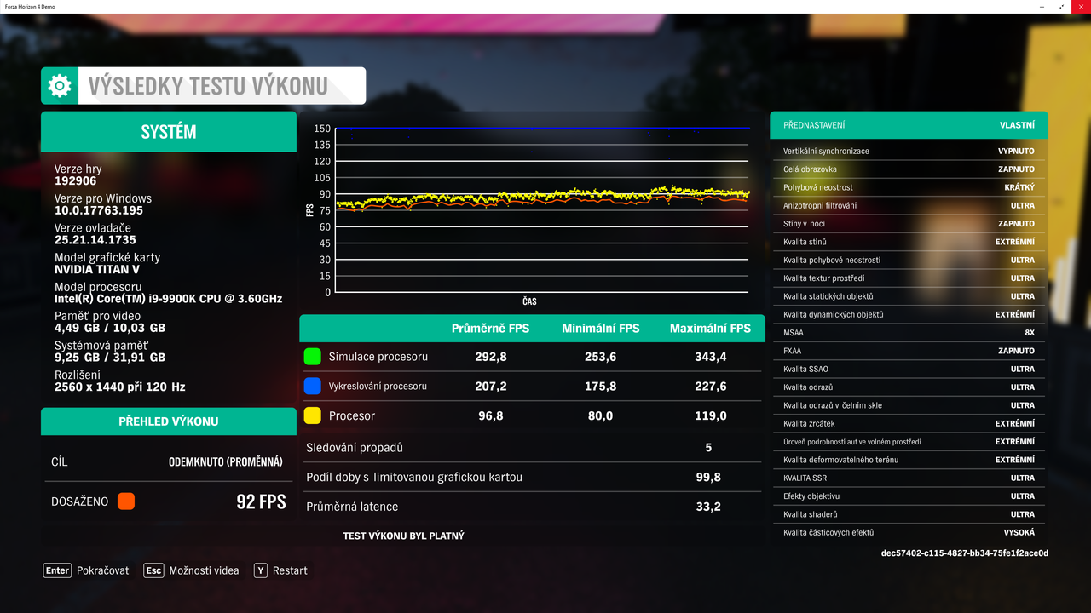This screenshot has height=613, width=1091.
Task: Click the Kvalita deformovatelného terénu row
Action: pos(909,460)
